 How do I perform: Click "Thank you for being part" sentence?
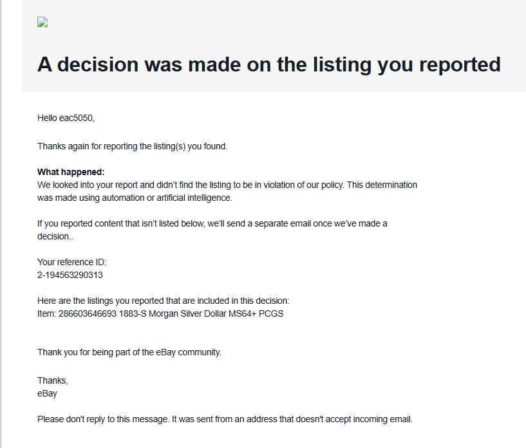tap(129, 352)
